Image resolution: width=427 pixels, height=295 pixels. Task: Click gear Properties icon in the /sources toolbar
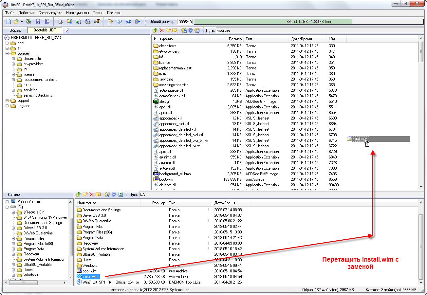click(x=191, y=30)
